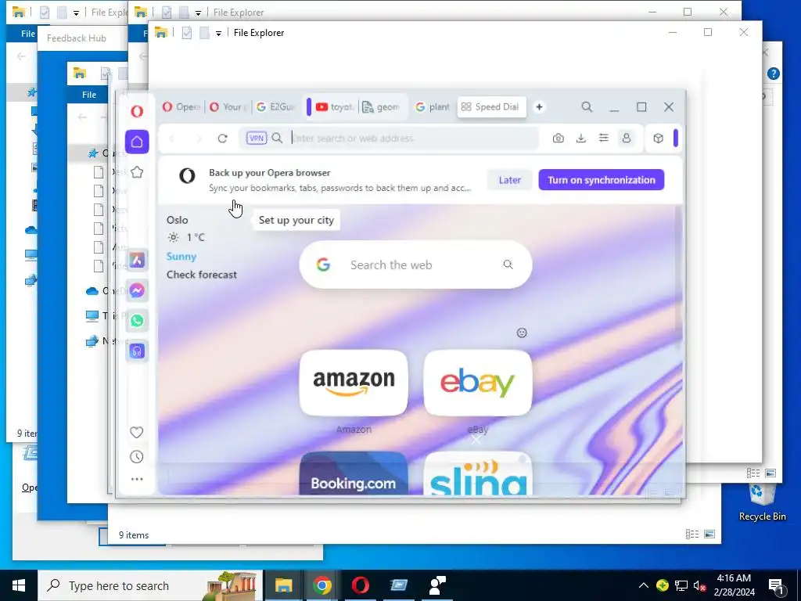The height and width of the screenshot is (601, 801).
Task: Click Turn on synchronization button
Action: pyautogui.click(x=602, y=180)
